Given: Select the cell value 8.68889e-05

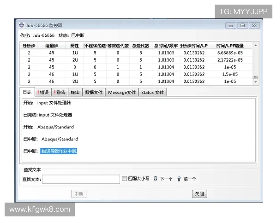Looking at the screenshot, I should tap(230, 53).
